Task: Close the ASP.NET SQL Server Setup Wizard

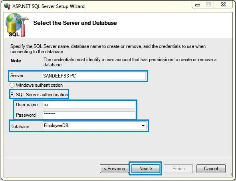Action: [223, 5]
